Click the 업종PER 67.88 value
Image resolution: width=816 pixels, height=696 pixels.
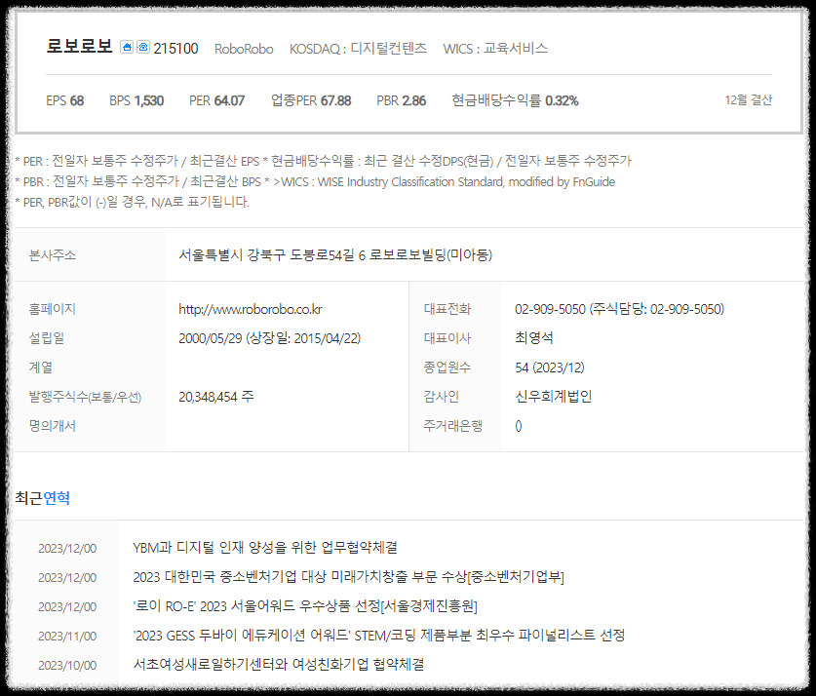click(311, 100)
